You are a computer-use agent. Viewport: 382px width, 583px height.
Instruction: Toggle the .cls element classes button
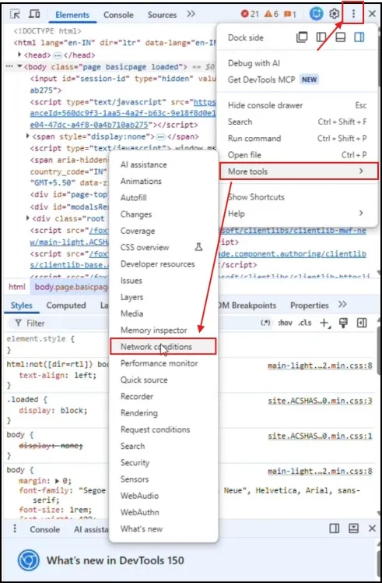pos(304,323)
